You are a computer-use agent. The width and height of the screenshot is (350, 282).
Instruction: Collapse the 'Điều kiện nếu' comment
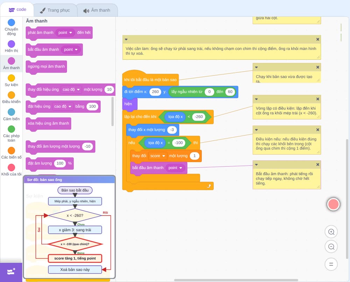point(257,129)
